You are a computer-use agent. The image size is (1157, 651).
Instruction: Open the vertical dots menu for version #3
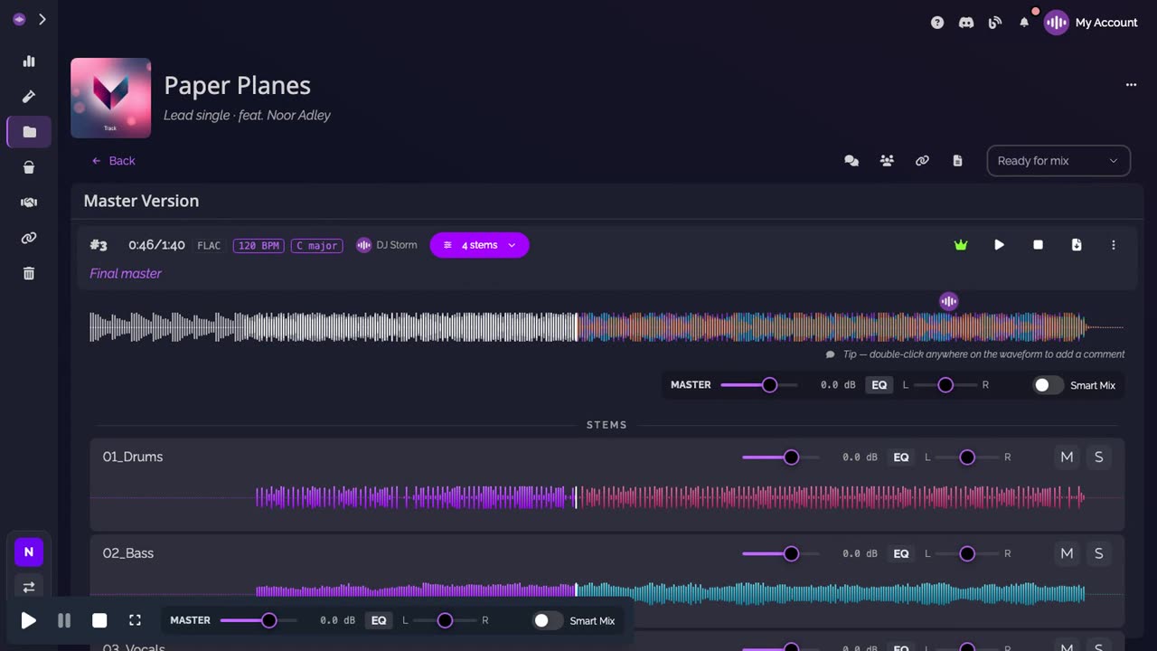tap(1114, 245)
